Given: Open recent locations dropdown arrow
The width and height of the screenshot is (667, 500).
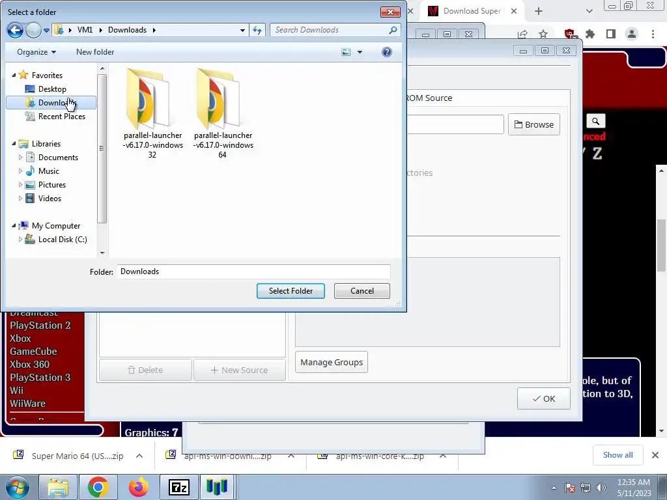Looking at the screenshot, I should (x=46, y=30).
